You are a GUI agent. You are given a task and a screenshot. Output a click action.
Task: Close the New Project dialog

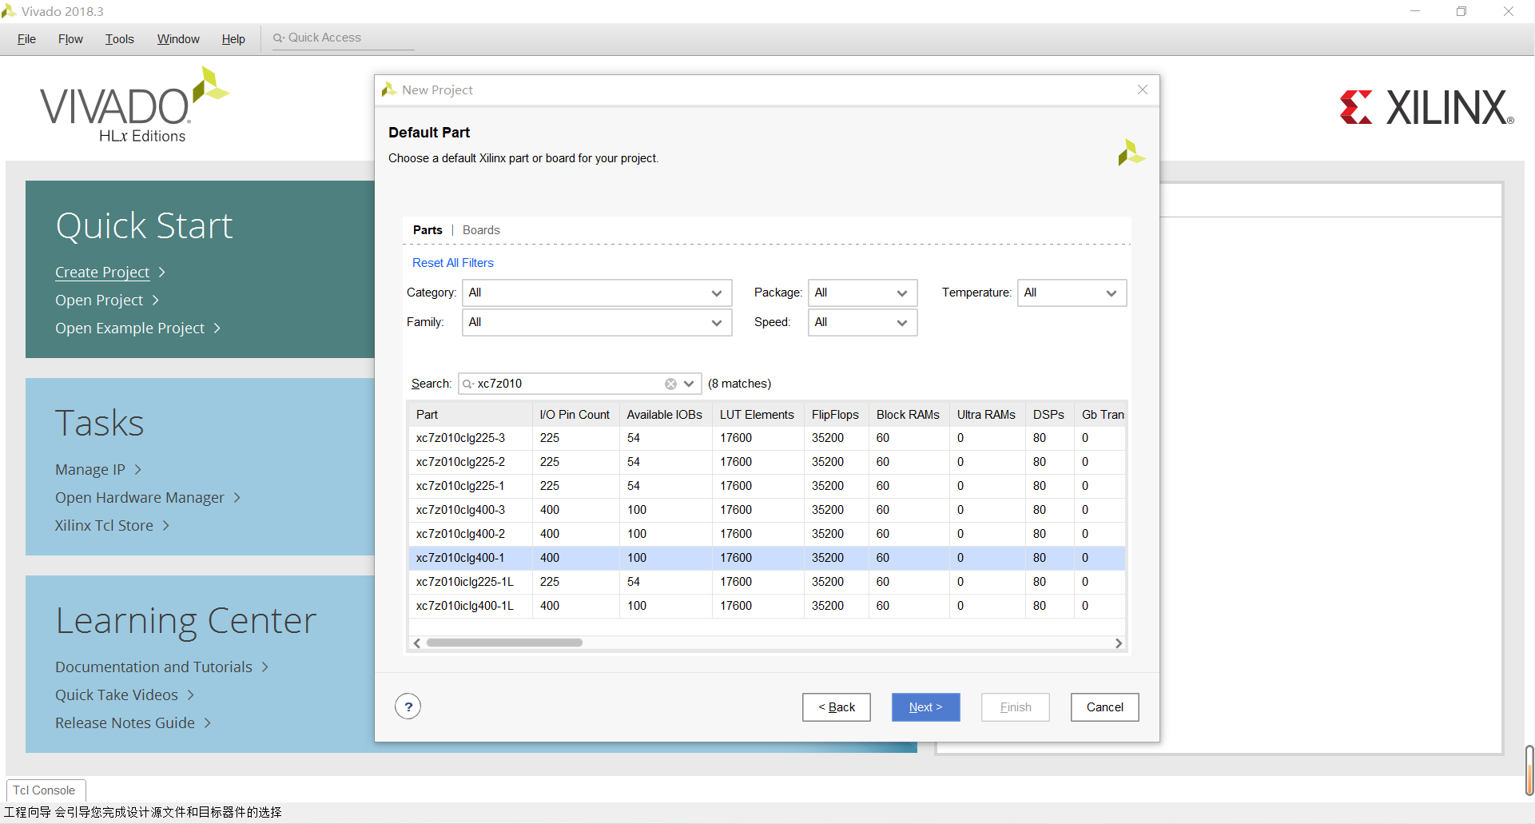click(x=1143, y=90)
